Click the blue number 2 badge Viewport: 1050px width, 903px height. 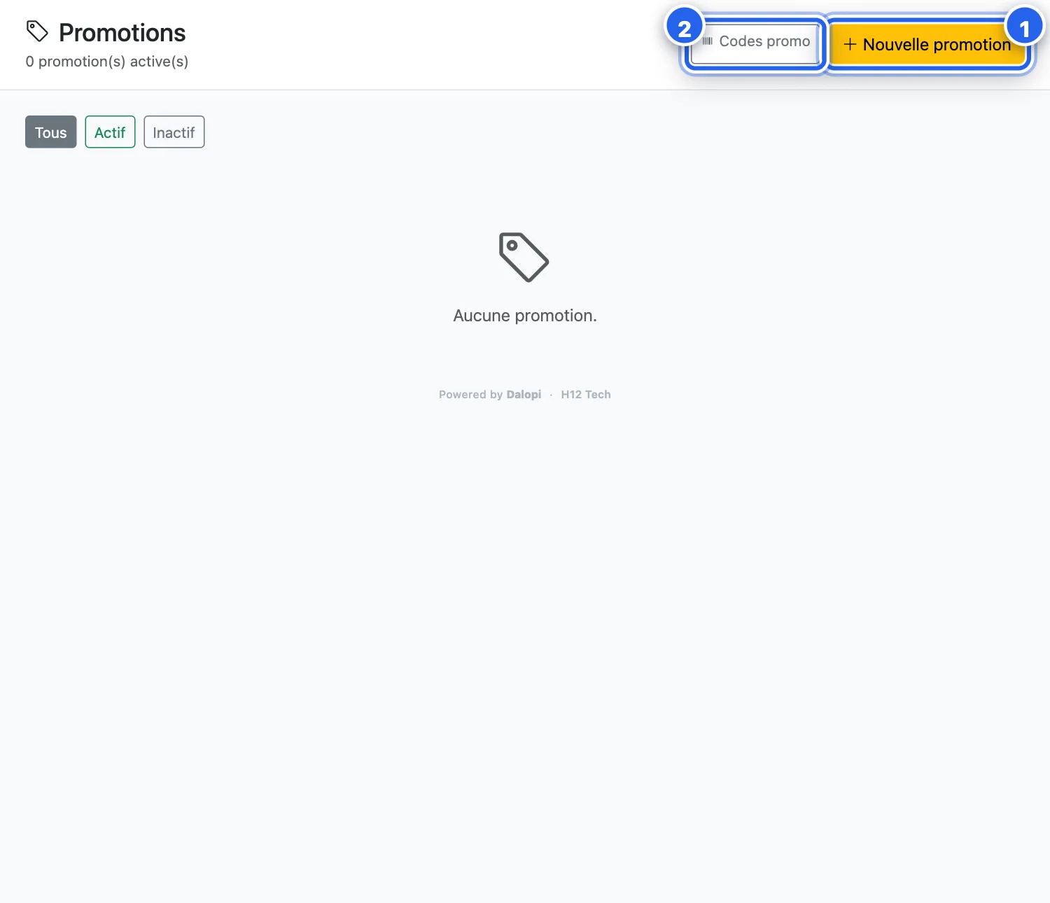click(684, 28)
